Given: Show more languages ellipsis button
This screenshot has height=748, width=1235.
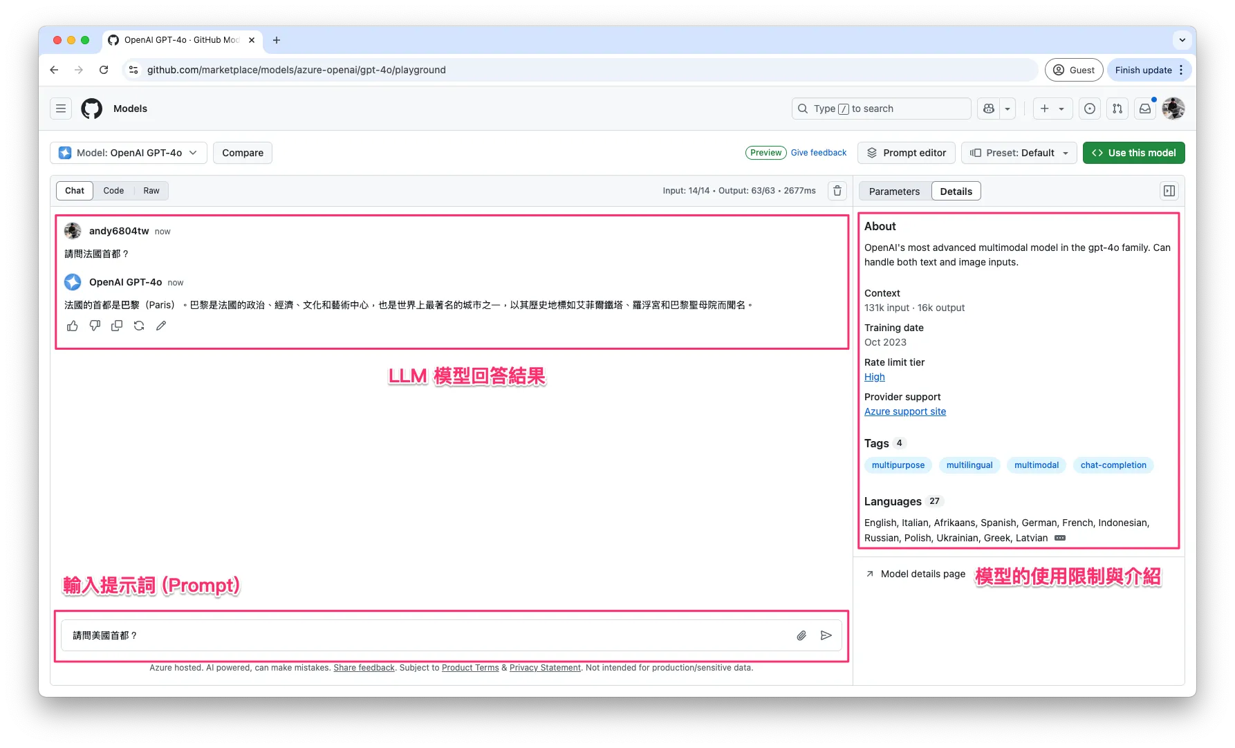Looking at the screenshot, I should pyautogui.click(x=1060, y=538).
